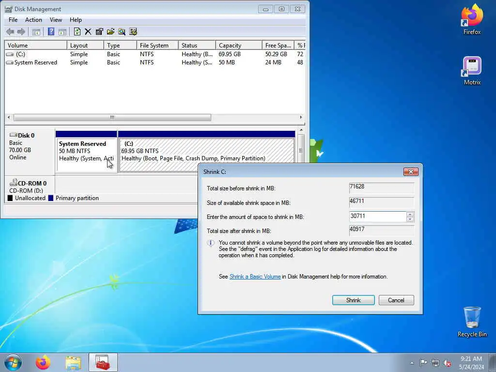Click the Cancel button in Shrink dialog

pyautogui.click(x=396, y=300)
